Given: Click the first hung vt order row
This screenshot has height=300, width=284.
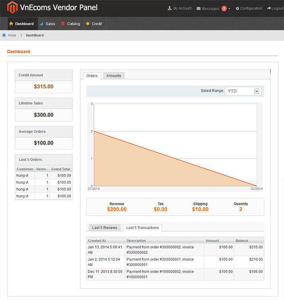Looking at the screenshot, I should tap(43, 175).
